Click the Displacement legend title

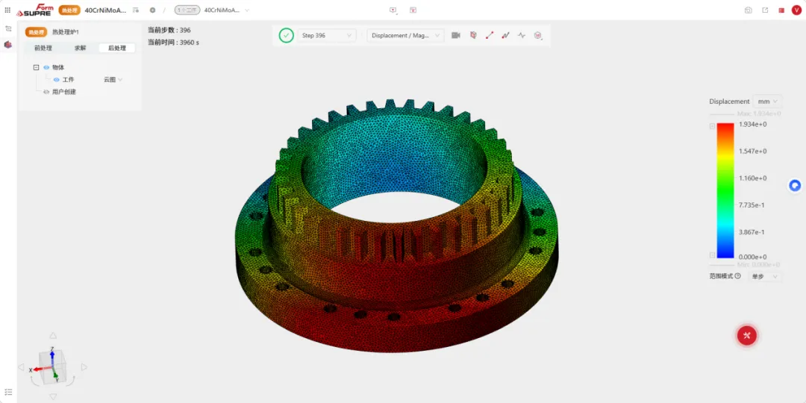pos(729,101)
